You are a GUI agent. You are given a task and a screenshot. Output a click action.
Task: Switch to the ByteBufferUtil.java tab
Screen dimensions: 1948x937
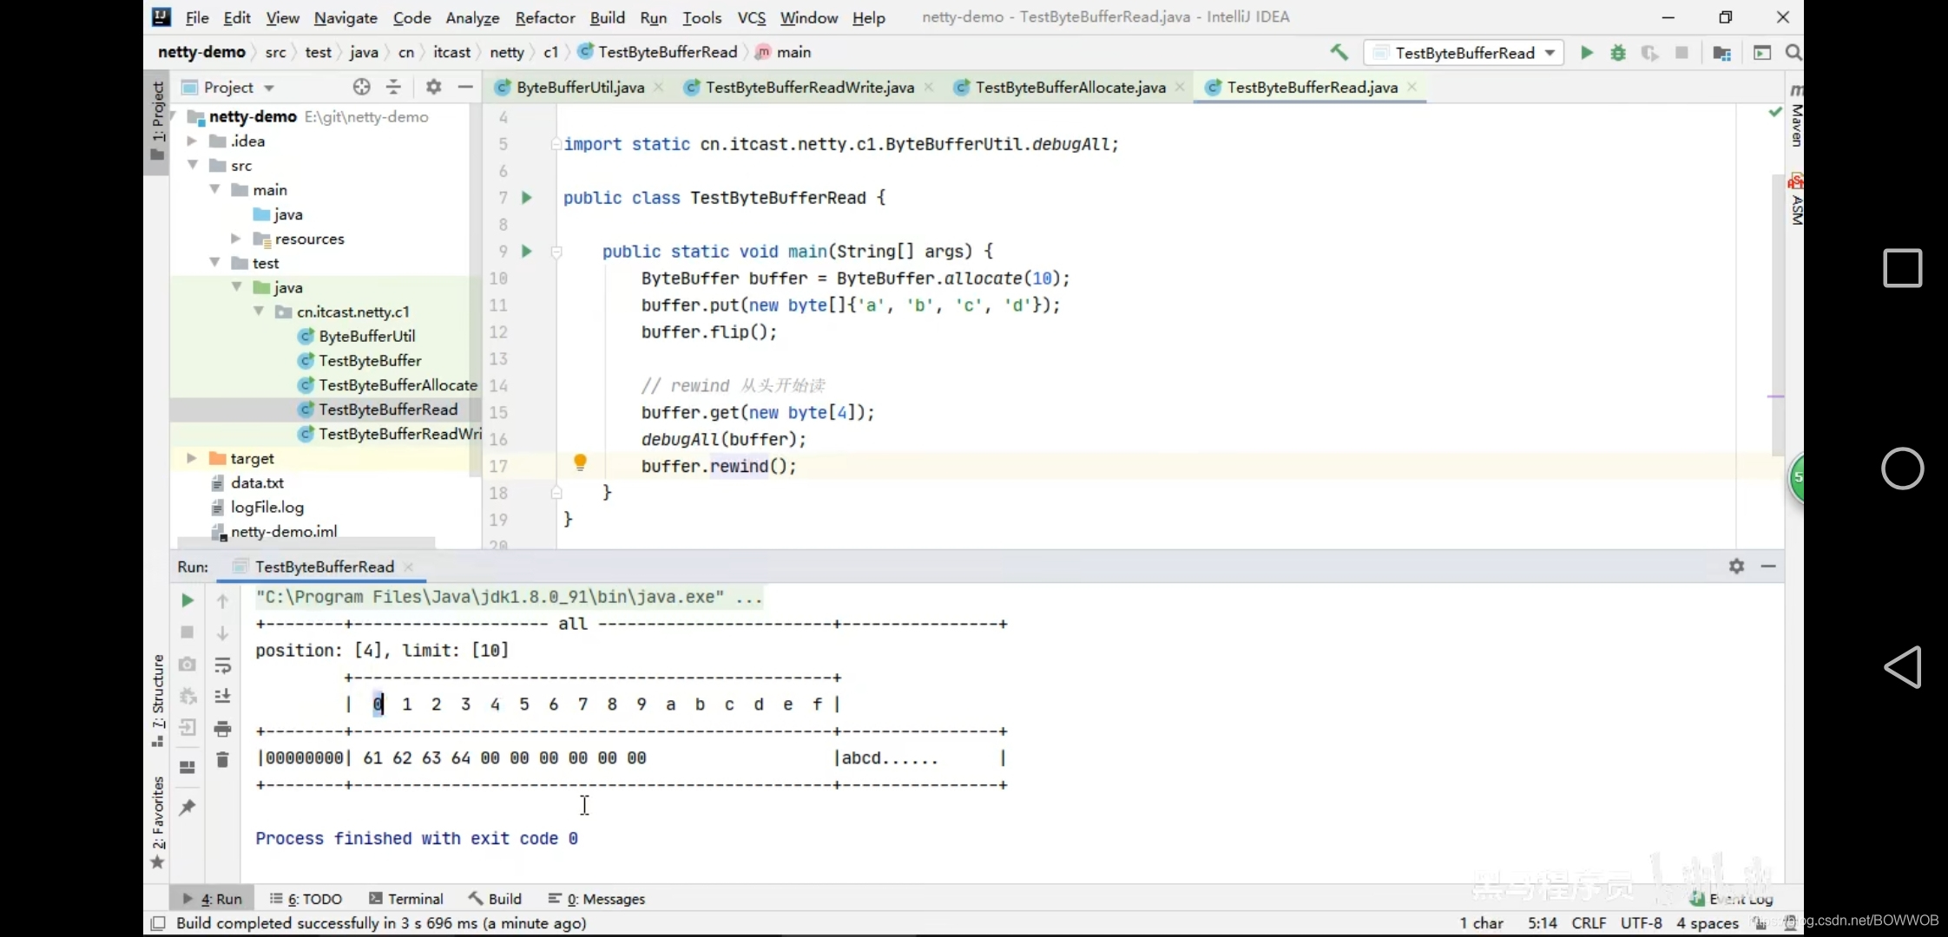tap(579, 88)
